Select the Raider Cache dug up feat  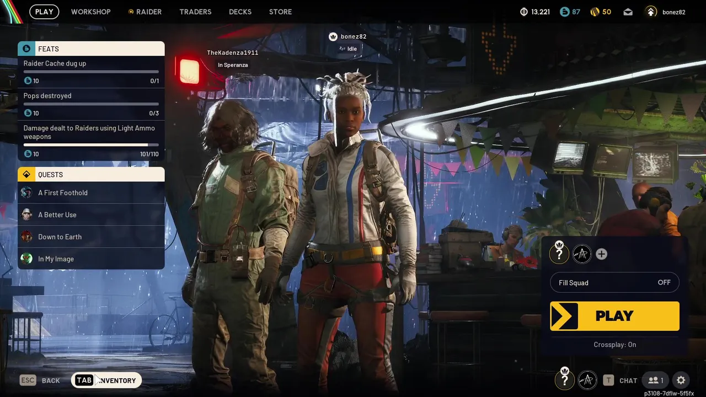coord(91,72)
